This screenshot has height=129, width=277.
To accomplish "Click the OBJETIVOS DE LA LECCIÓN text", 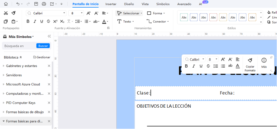I will pyautogui.click(x=164, y=106).
